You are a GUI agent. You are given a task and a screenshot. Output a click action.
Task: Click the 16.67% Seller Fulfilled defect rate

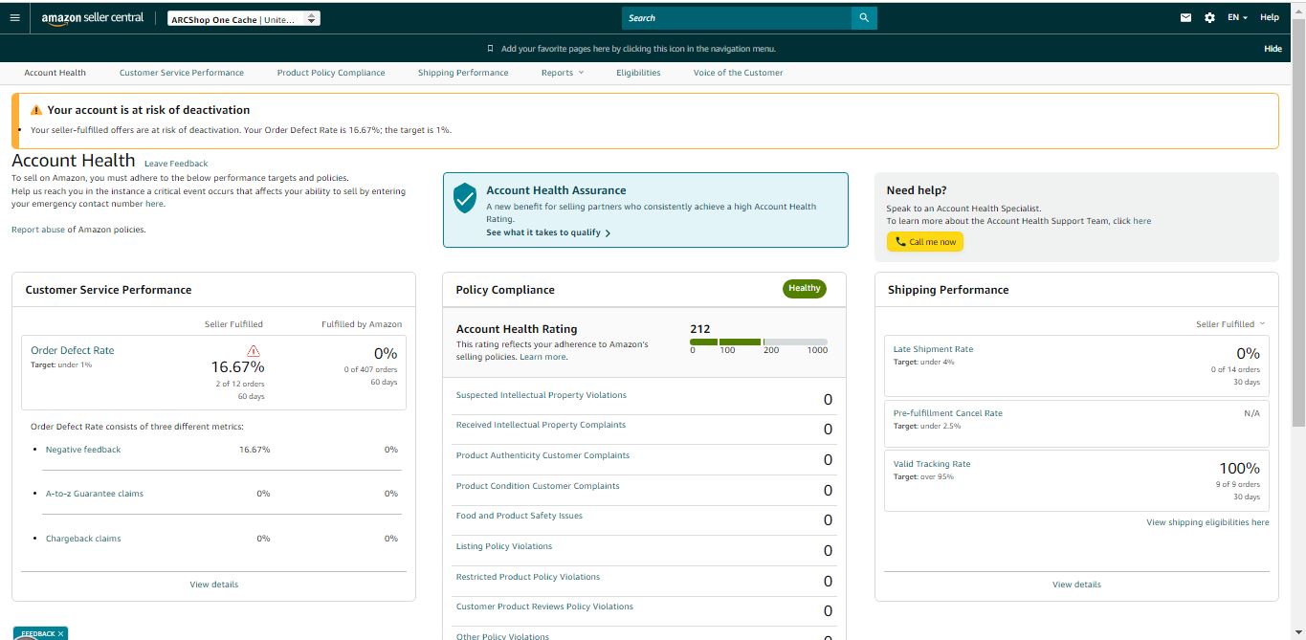(x=238, y=366)
